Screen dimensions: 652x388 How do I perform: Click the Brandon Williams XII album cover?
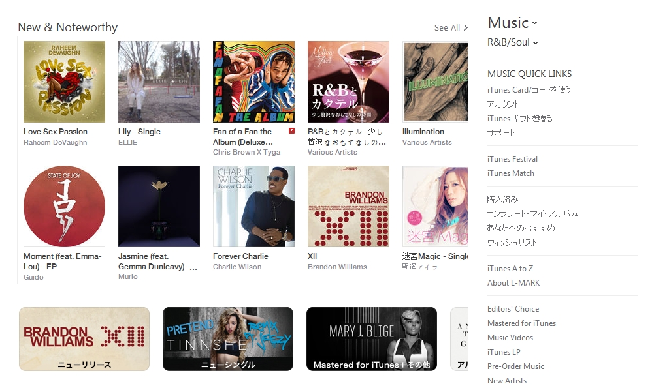[348, 206]
